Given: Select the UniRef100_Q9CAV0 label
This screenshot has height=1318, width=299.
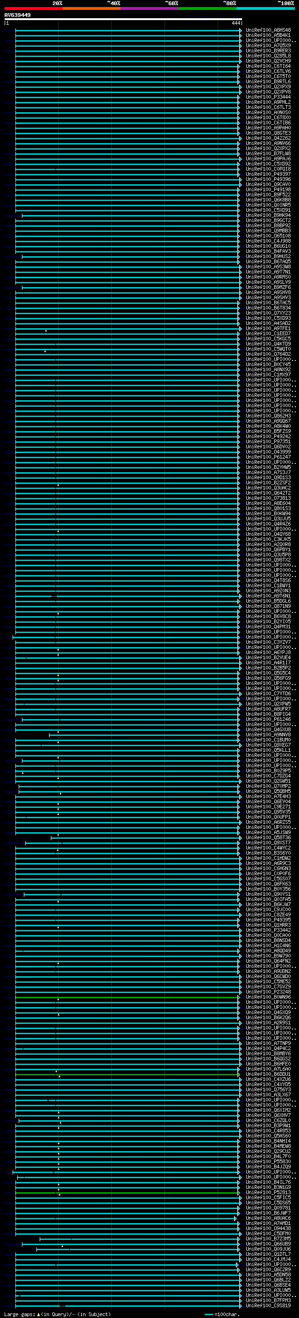Looking at the screenshot, I should [268, 184].
